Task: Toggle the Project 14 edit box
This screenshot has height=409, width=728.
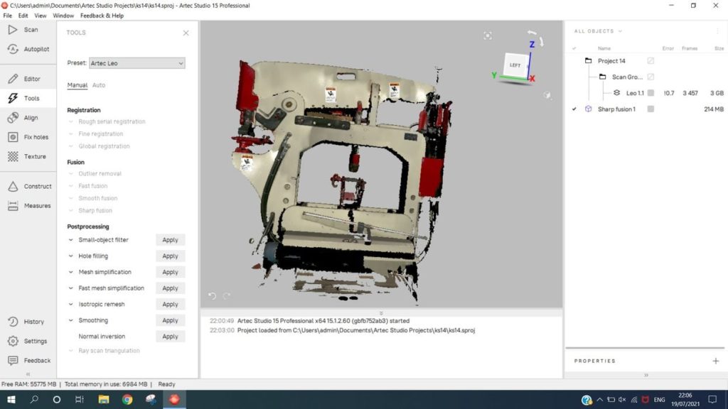Action: (x=651, y=61)
